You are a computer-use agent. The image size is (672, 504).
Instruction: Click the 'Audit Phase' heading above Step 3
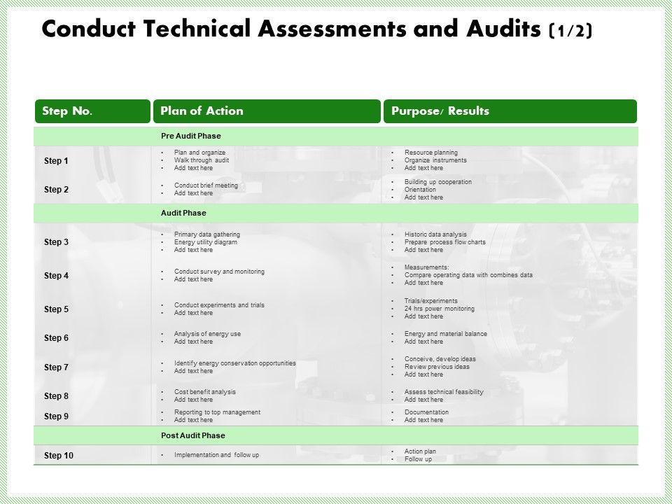click(x=183, y=213)
